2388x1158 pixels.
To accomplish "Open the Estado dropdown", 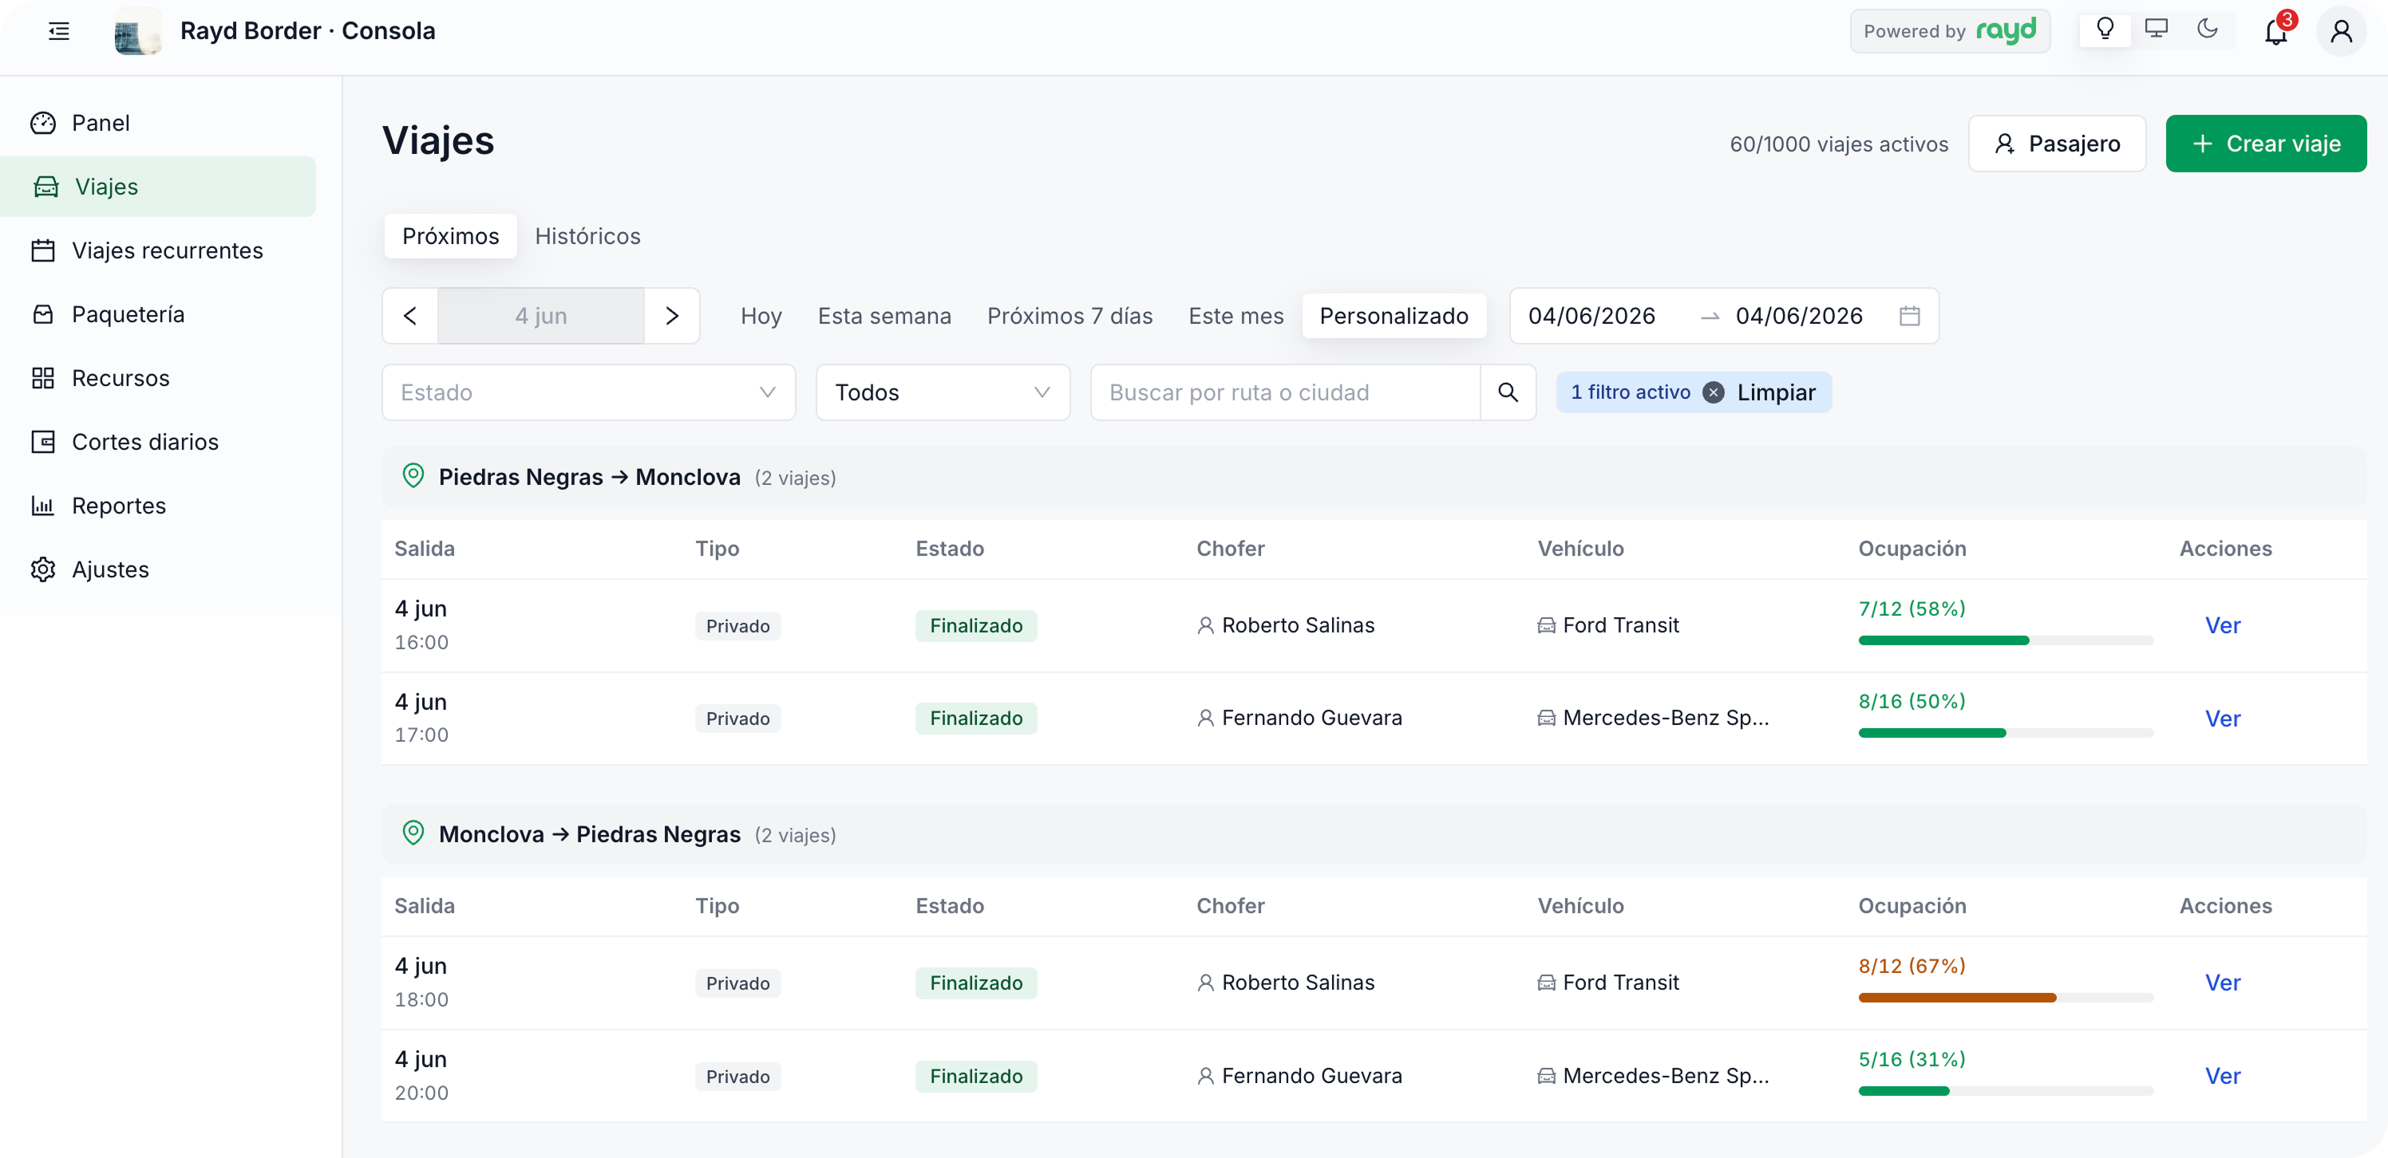I will click(589, 393).
